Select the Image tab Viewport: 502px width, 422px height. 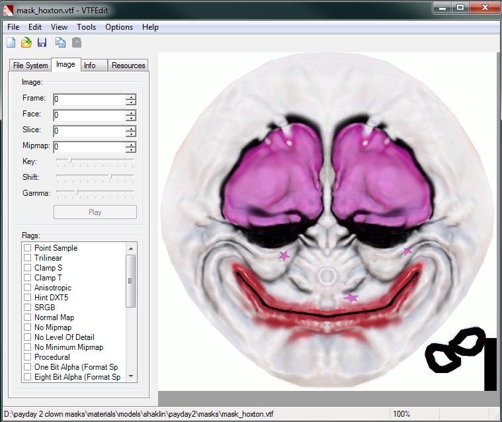tap(65, 64)
